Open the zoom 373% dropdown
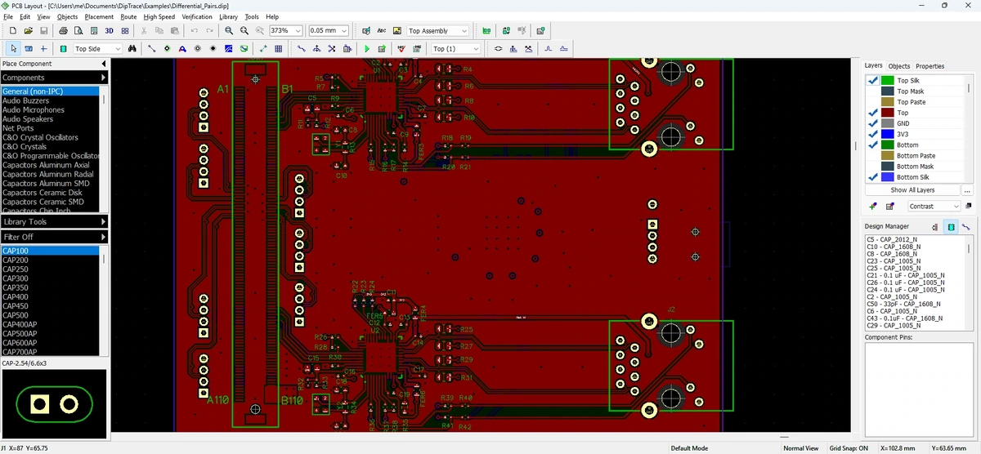Image resolution: width=981 pixels, height=454 pixels. coord(298,30)
